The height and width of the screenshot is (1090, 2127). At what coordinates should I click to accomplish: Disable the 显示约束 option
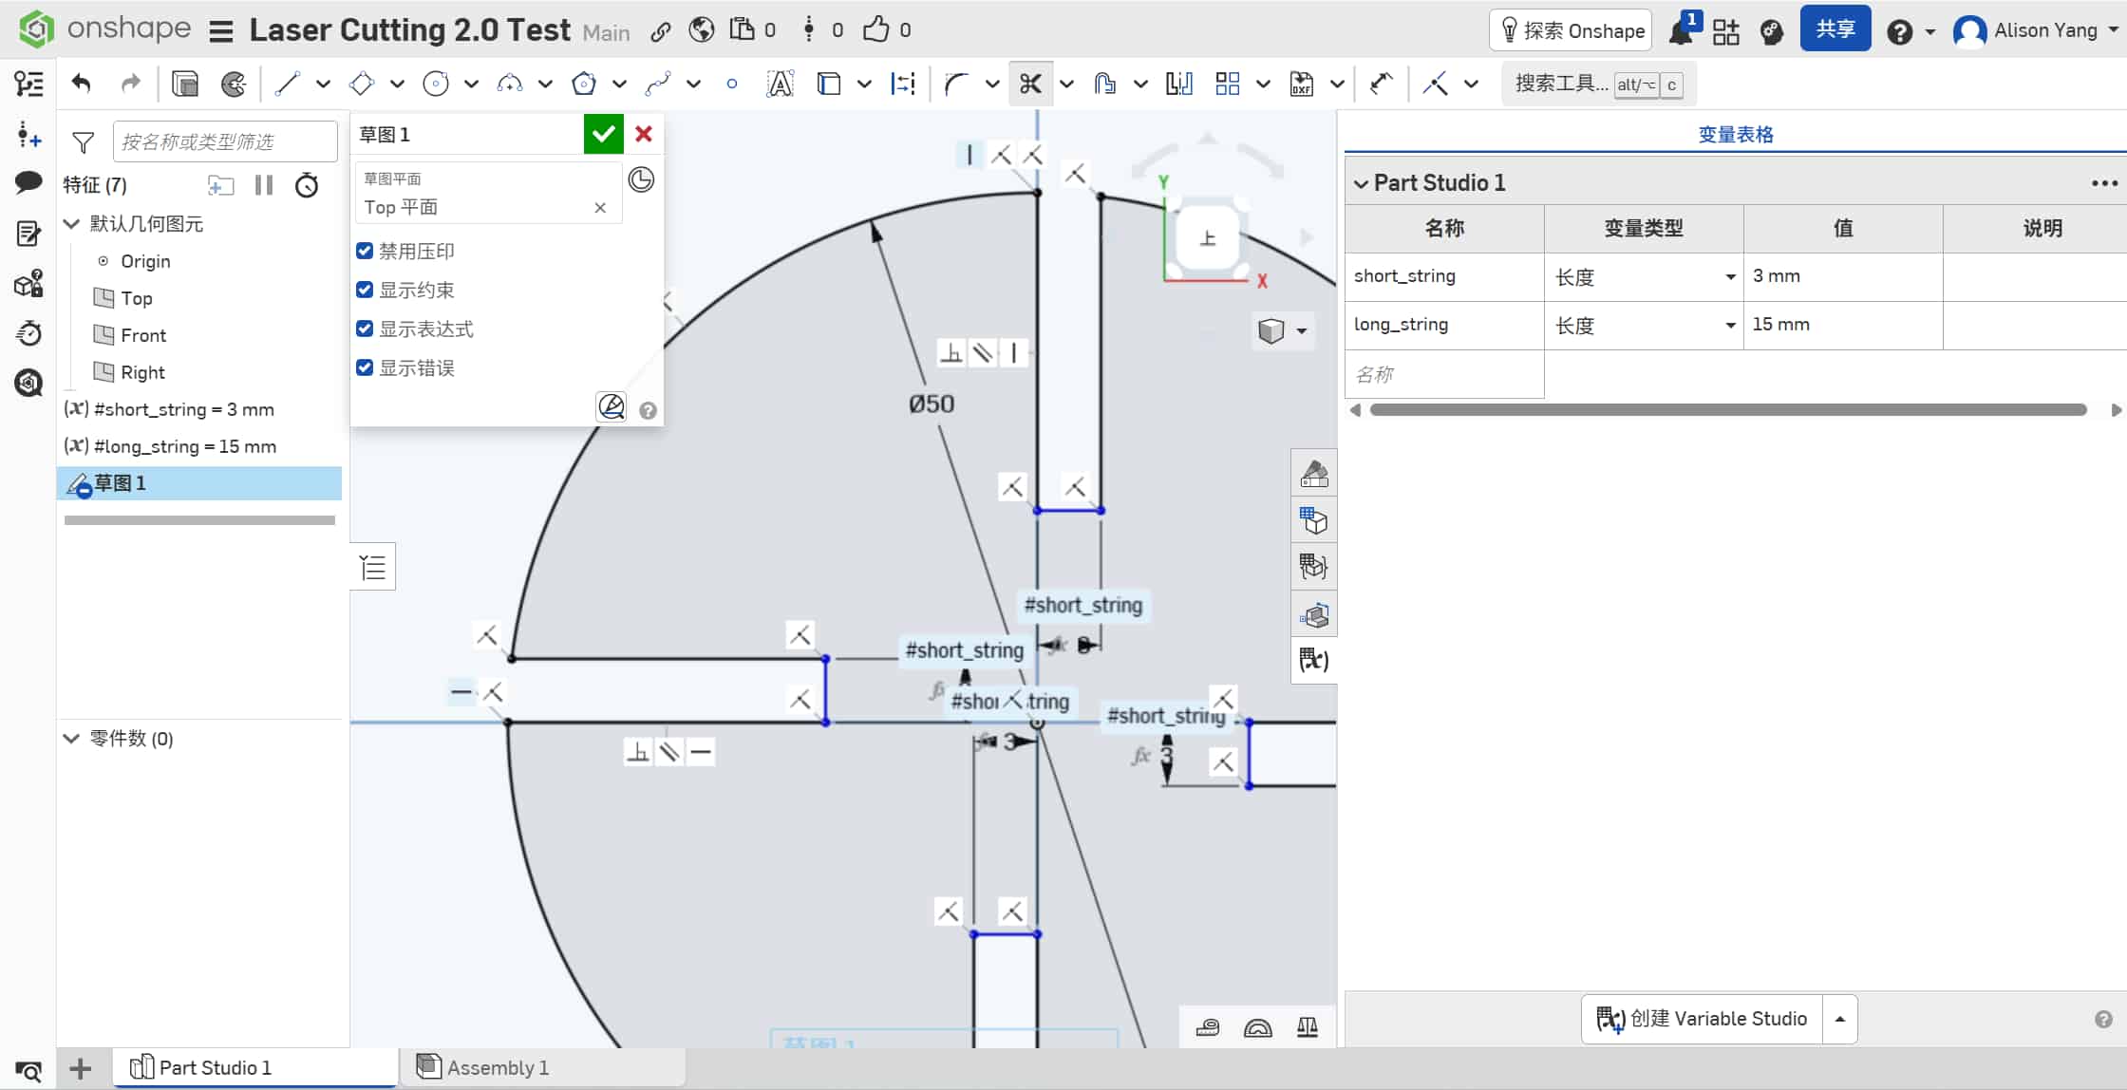click(x=364, y=290)
